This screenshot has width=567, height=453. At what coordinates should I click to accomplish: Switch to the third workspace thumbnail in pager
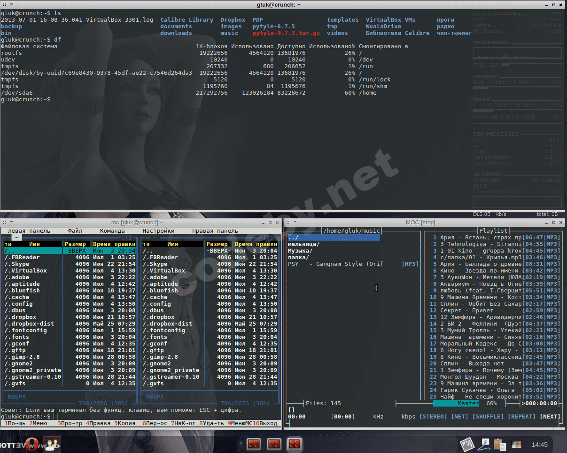295,444
